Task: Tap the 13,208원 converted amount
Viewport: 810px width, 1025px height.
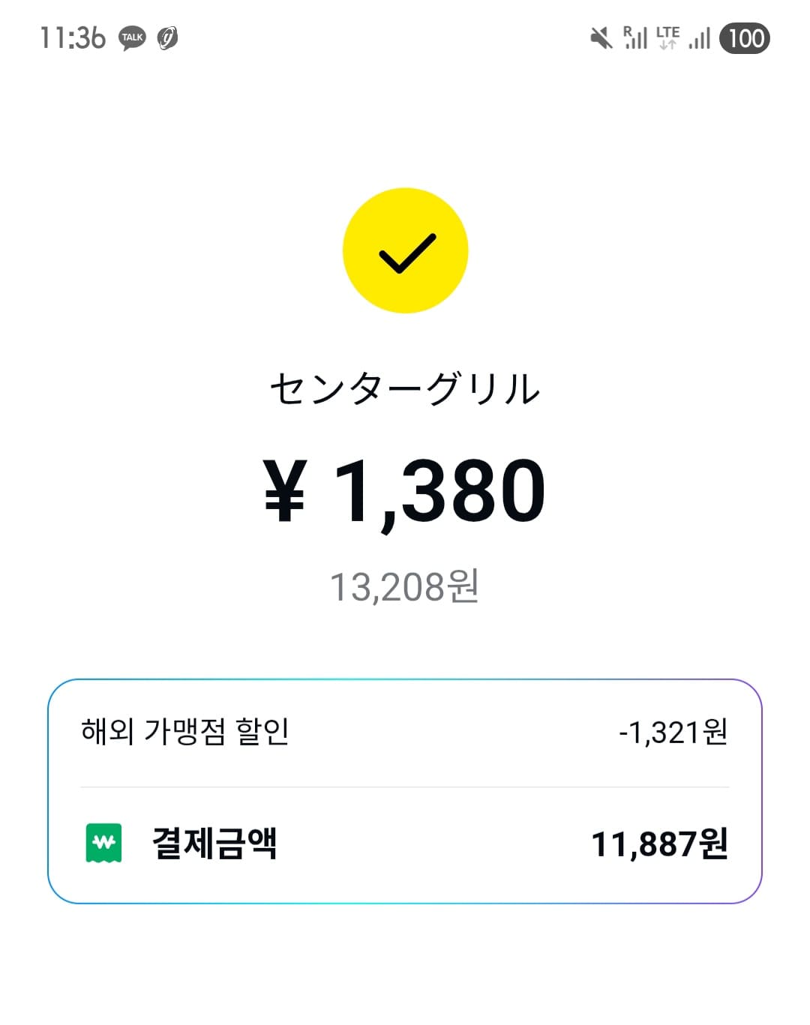Action: (405, 586)
